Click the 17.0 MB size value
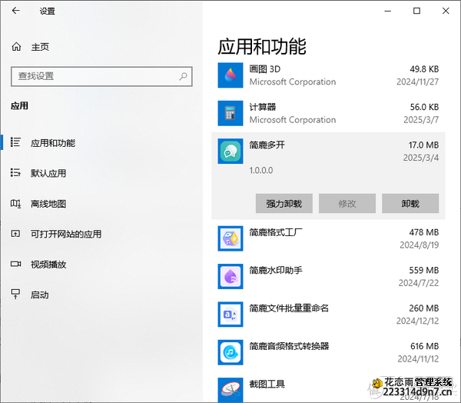461x403 pixels. tap(423, 145)
